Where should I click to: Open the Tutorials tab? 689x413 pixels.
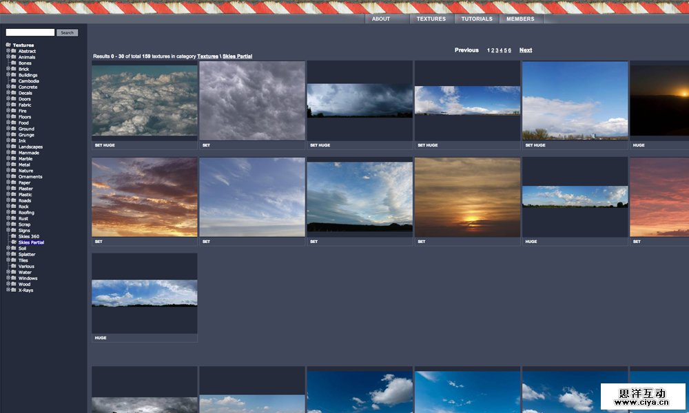coord(477,19)
